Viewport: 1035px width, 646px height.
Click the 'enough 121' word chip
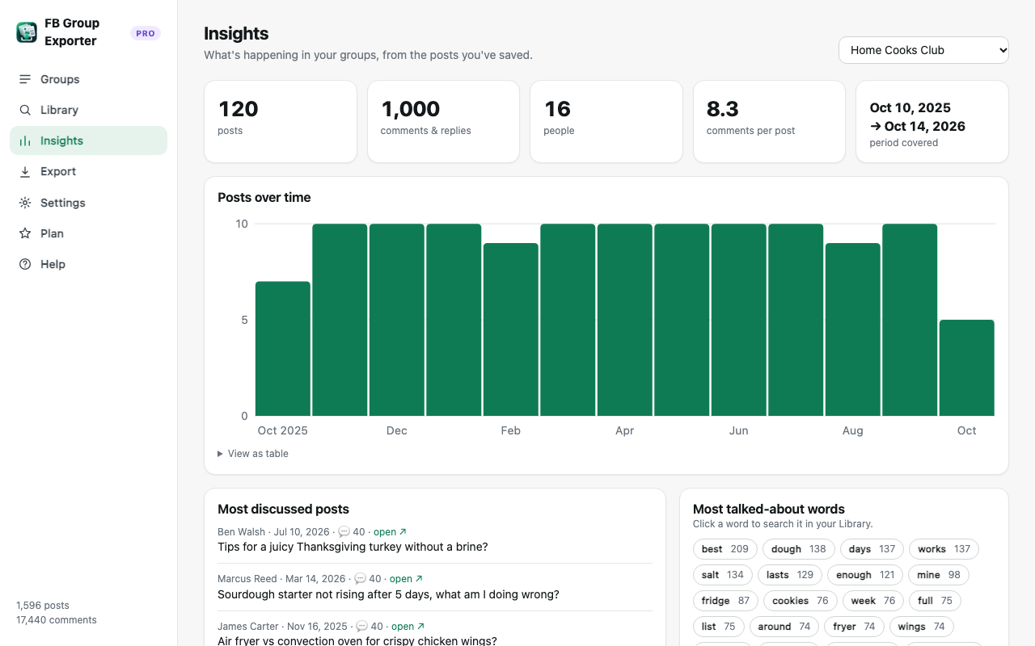(865, 575)
